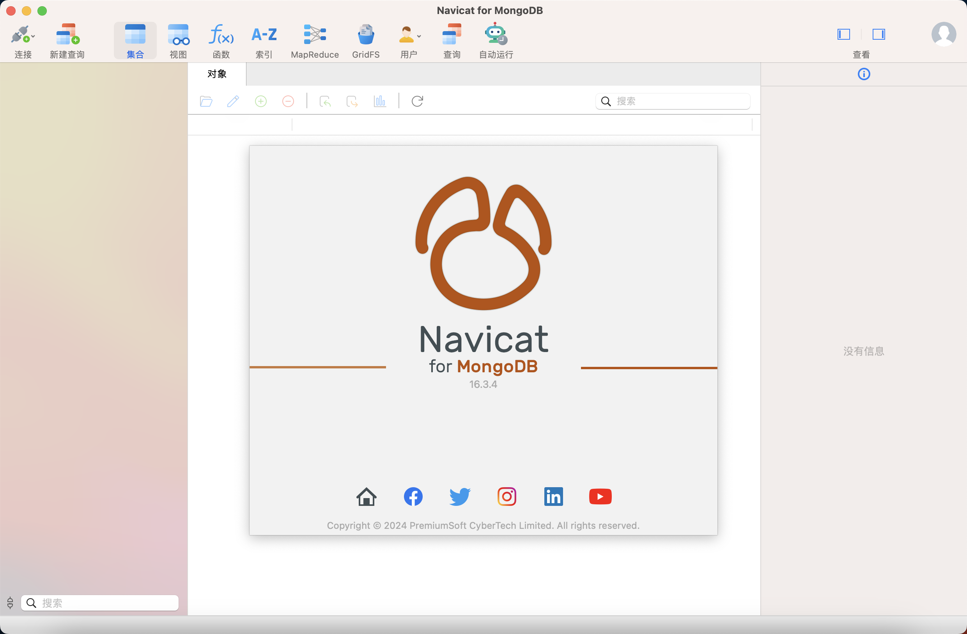967x634 pixels.
Task: Toggle the left sidebar pane view
Action: coord(844,35)
